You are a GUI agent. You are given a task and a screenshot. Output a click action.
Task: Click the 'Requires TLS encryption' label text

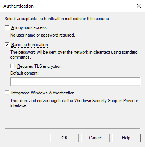[39, 66]
